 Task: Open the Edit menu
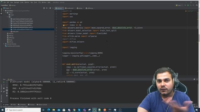click(x=8, y=2)
